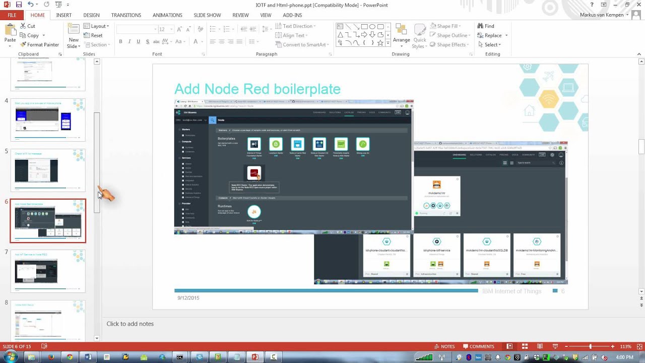Open the Layout dropdown
The width and height of the screenshot is (645, 363).
(x=96, y=26)
